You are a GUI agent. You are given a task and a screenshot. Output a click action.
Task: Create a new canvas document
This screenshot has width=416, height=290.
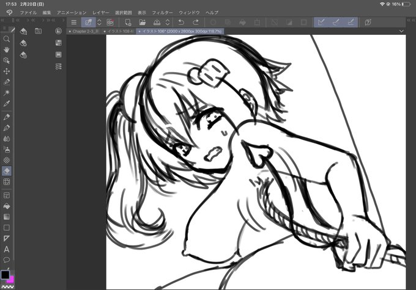(x=128, y=22)
